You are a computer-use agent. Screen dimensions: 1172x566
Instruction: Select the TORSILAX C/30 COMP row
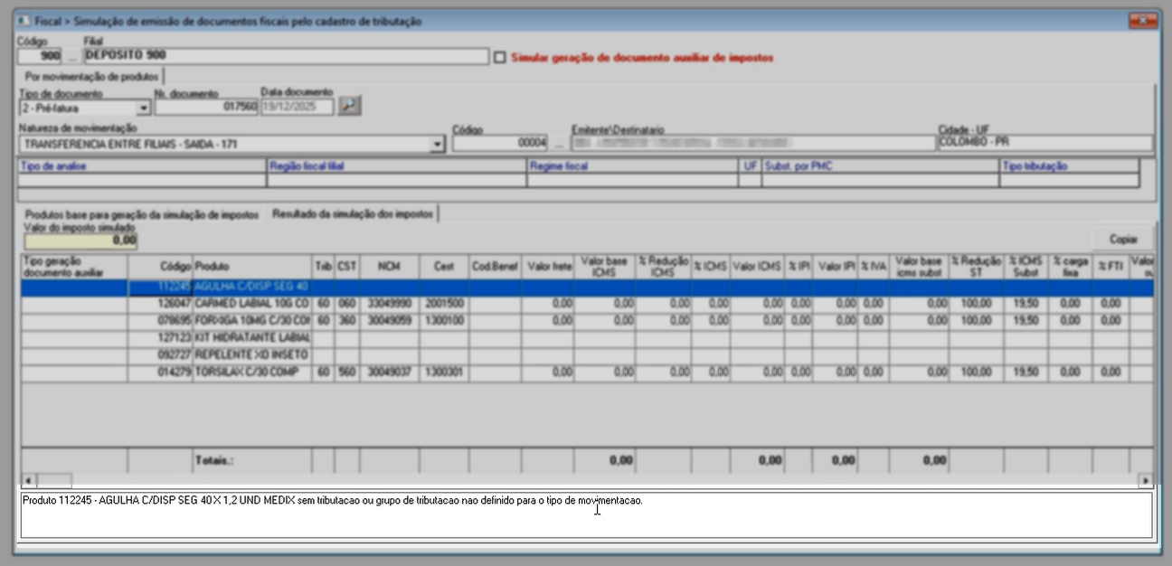click(251, 373)
